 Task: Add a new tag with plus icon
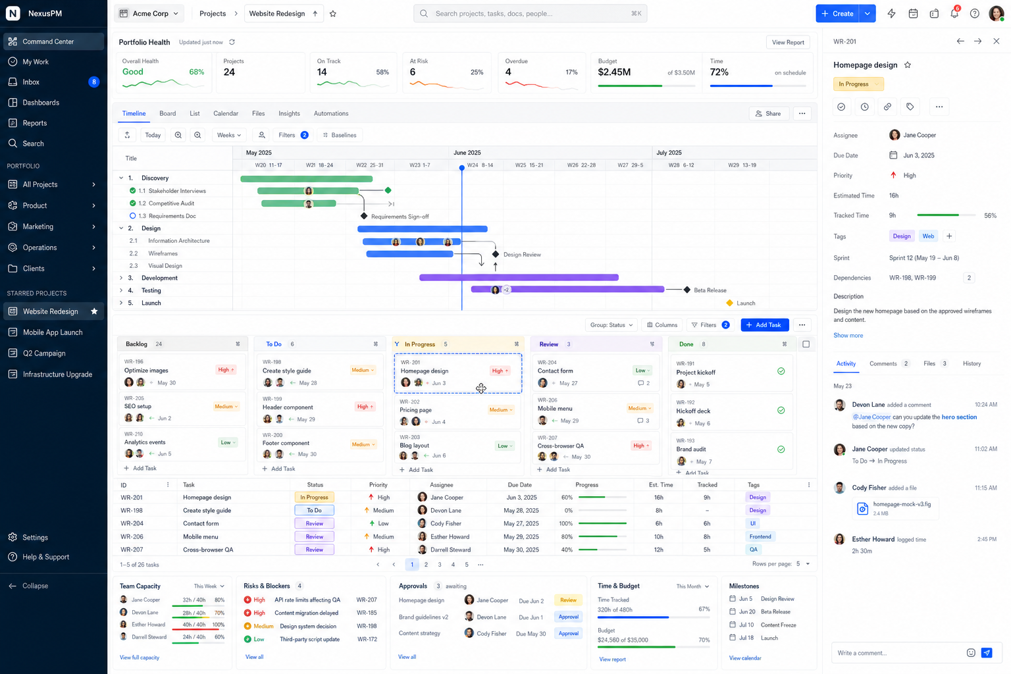tap(949, 236)
